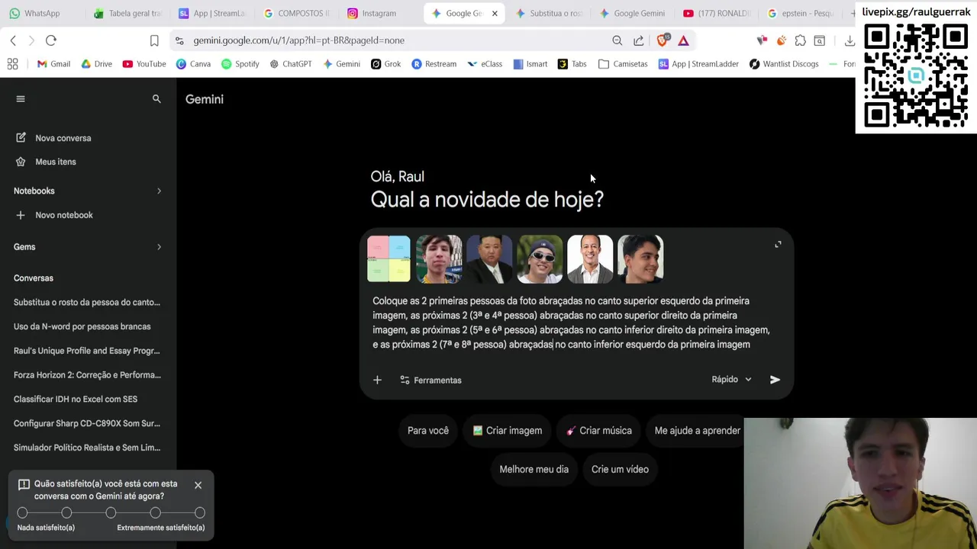Click the fifth attached photo, smiling man
The image size is (977, 549).
tap(590, 259)
